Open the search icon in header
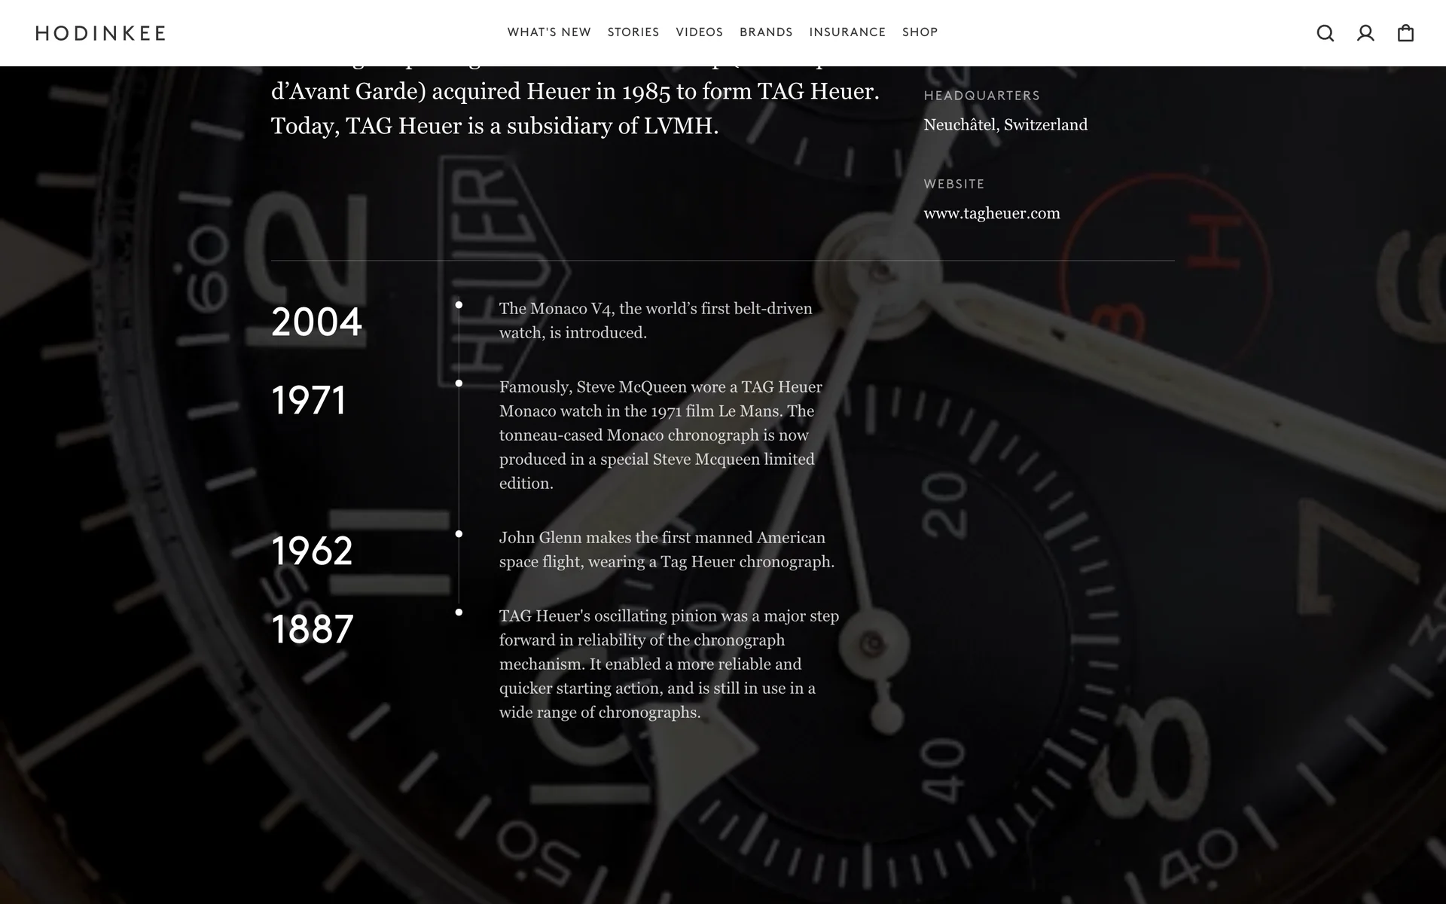The height and width of the screenshot is (904, 1446). pyautogui.click(x=1325, y=33)
